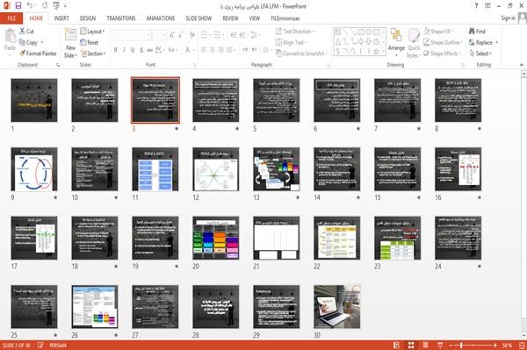Click Slide Sorter view icon in status bar
Image resolution: width=527 pixels, height=350 pixels.
tap(411, 345)
